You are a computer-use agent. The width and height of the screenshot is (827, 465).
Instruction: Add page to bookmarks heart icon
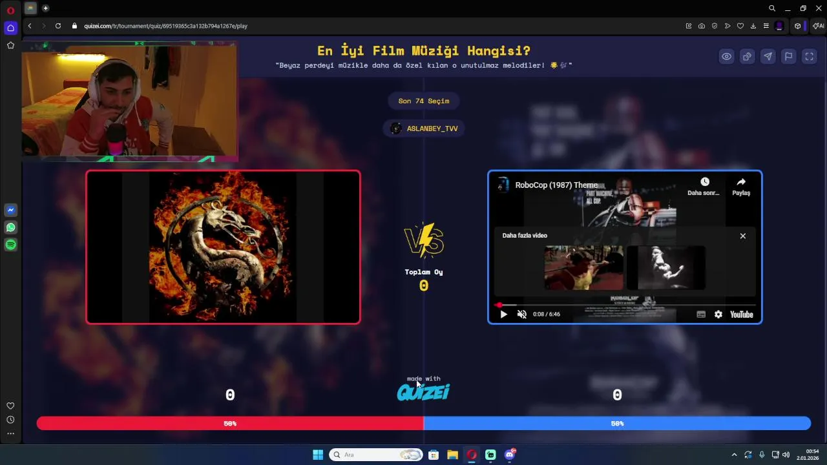740,26
